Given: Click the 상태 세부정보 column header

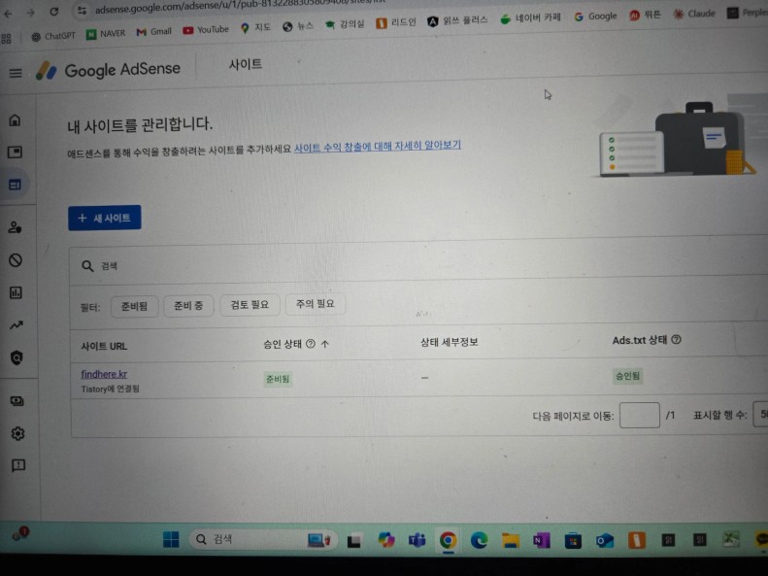Looking at the screenshot, I should click(450, 342).
